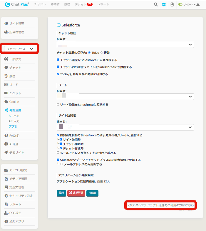The image size is (206, 231).
Task: Enable リード登録をSalesforceに反映する checkbox
Action: coord(58,105)
